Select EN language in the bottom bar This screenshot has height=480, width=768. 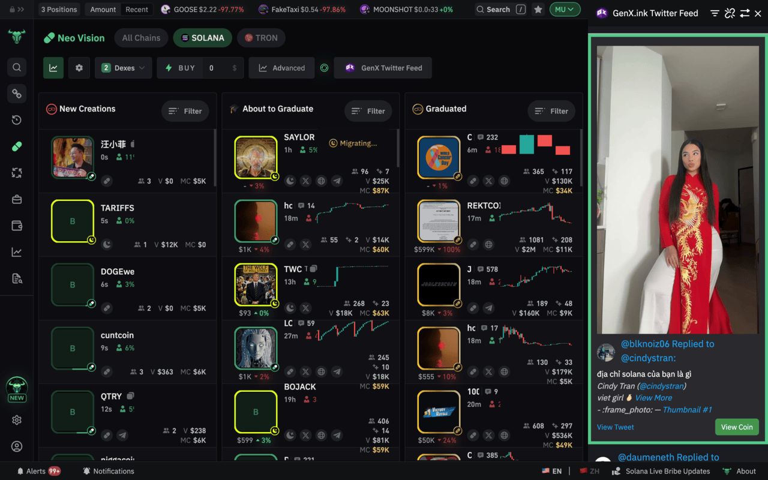(x=552, y=471)
